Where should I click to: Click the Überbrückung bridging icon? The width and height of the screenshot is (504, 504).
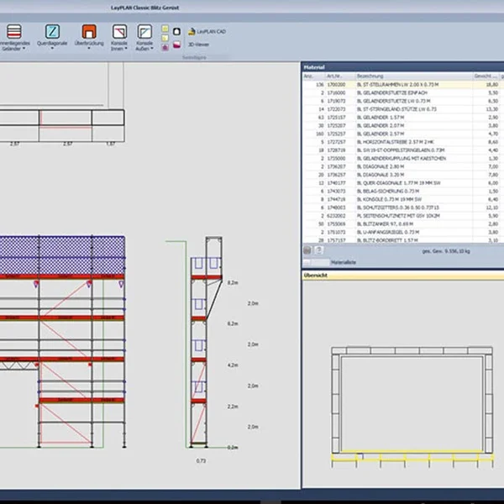(88, 29)
